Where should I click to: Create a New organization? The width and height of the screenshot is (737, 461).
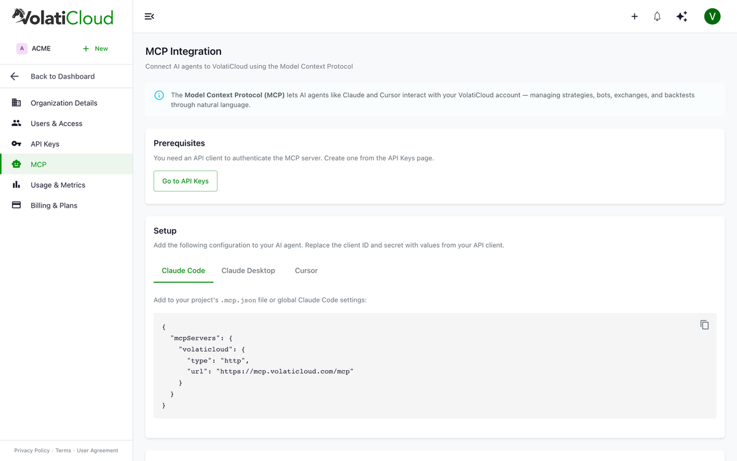pos(95,49)
